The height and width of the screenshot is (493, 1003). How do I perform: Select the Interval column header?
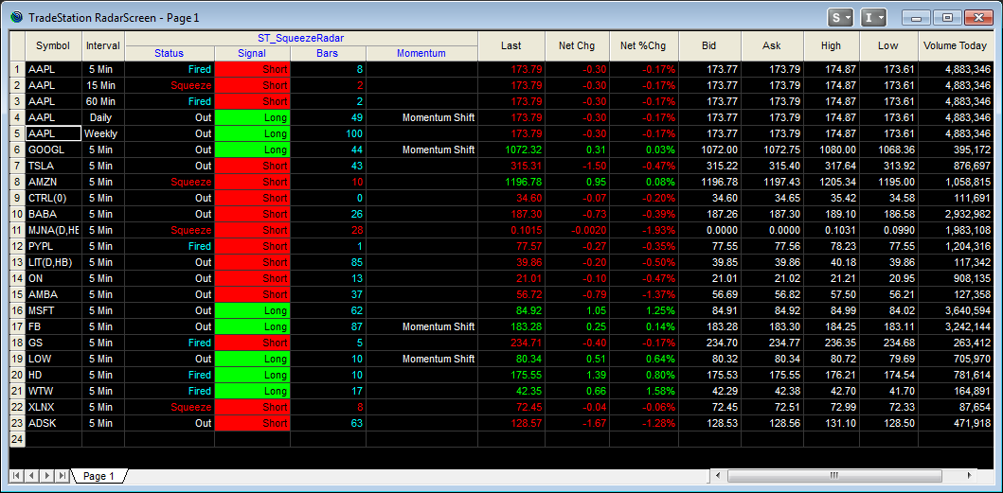[103, 46]
